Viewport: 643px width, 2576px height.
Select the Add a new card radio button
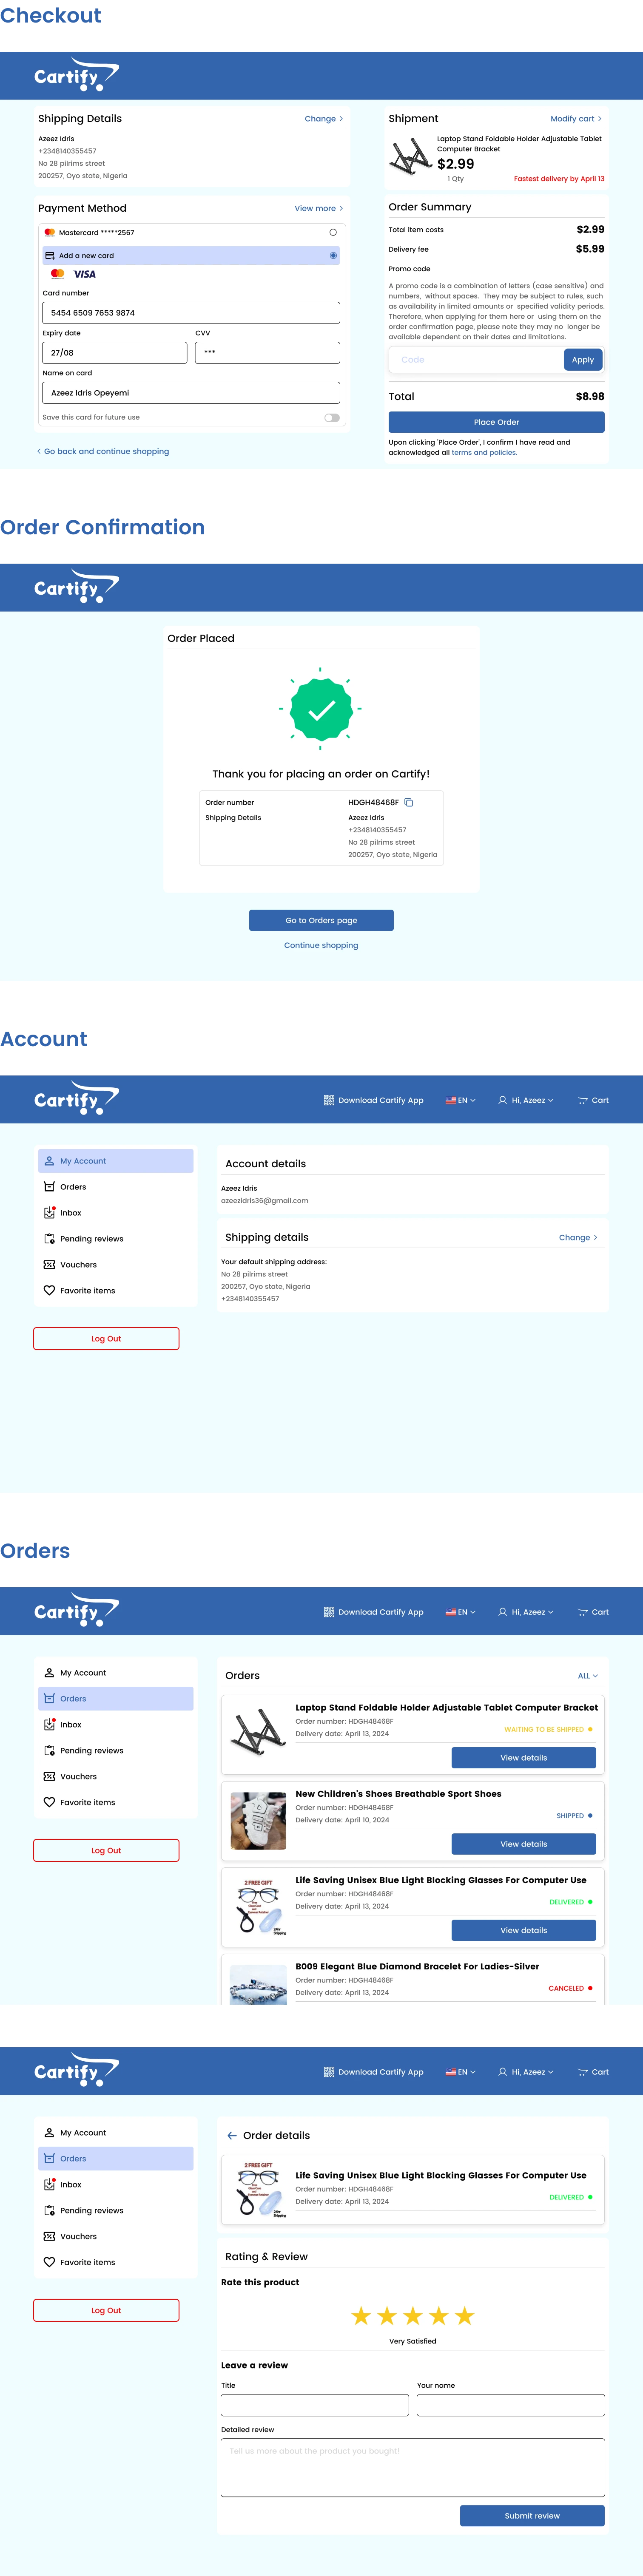333,256
